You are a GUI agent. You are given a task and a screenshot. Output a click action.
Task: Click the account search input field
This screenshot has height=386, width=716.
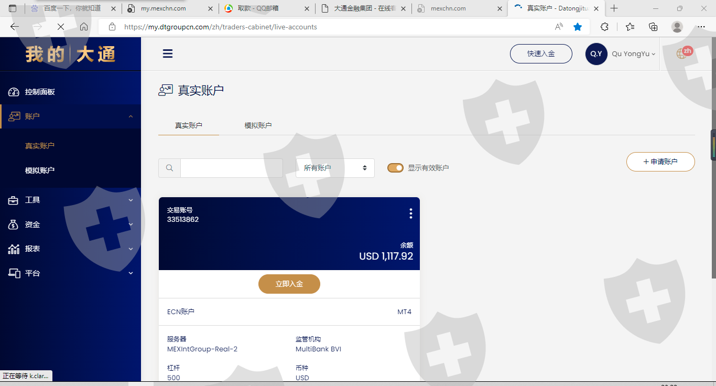[232, 168]
